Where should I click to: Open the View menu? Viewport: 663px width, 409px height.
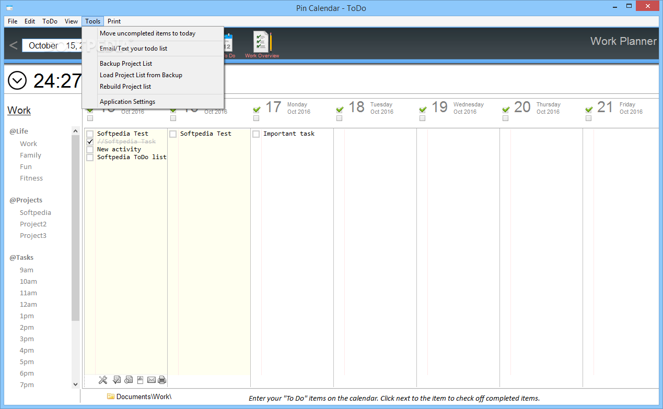[72, 21]
